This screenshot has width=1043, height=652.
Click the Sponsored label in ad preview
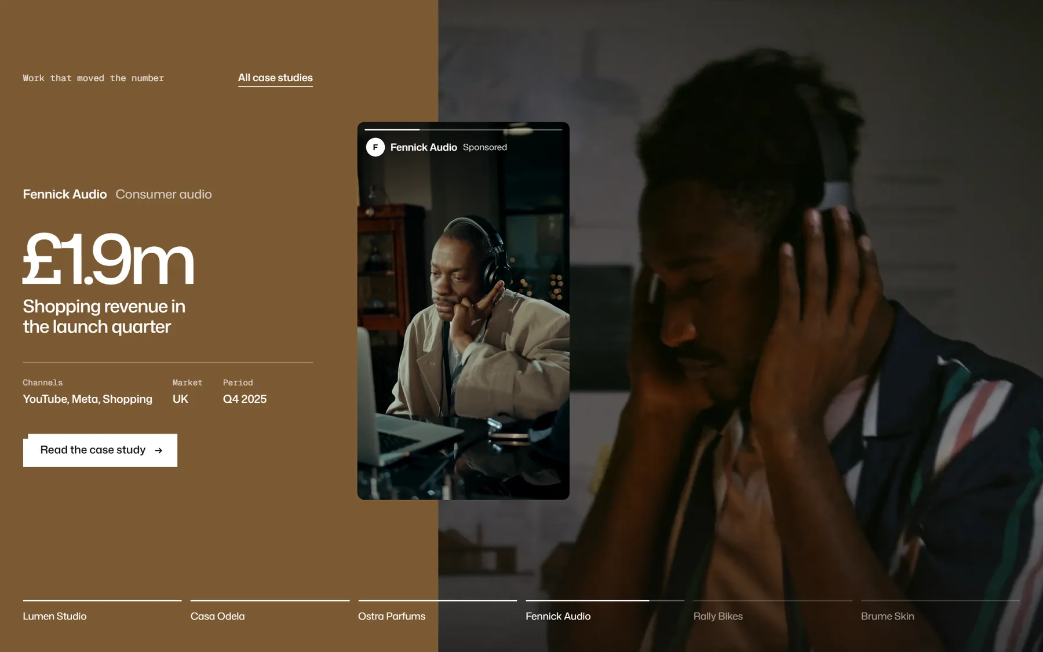[485, 147]
